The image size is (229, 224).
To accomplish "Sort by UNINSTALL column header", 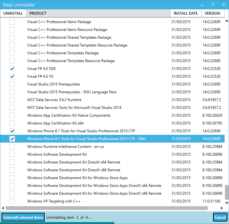I will [x=13, y=13].
